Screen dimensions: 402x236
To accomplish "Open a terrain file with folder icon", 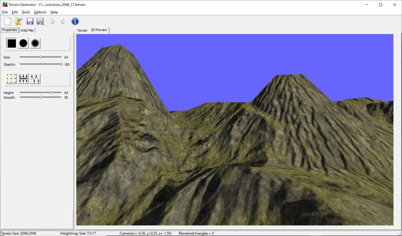I will [x=19, y=21].
